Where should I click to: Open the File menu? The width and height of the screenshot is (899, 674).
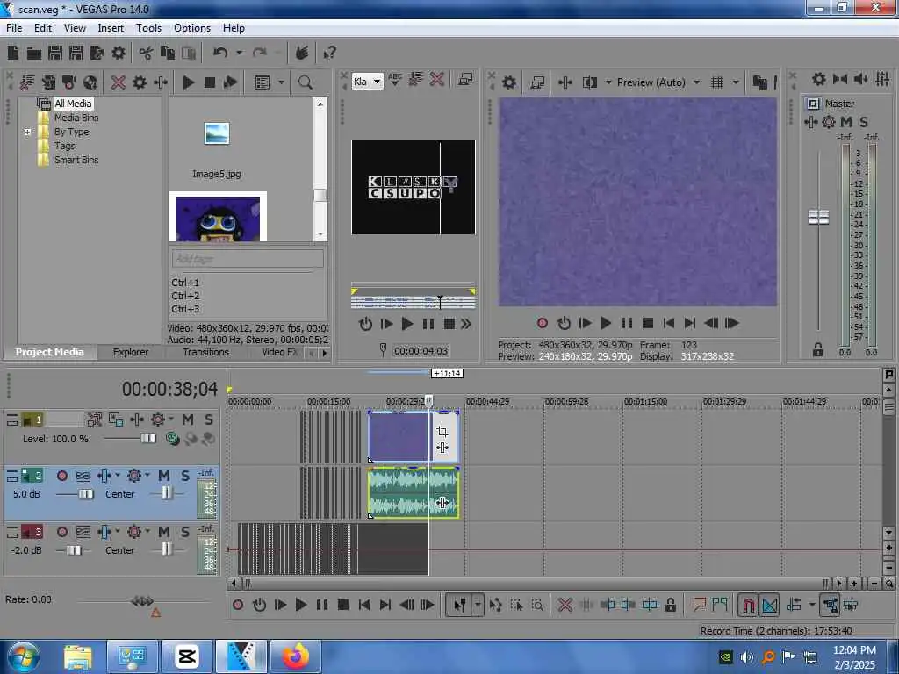click(x=14, y=28)
